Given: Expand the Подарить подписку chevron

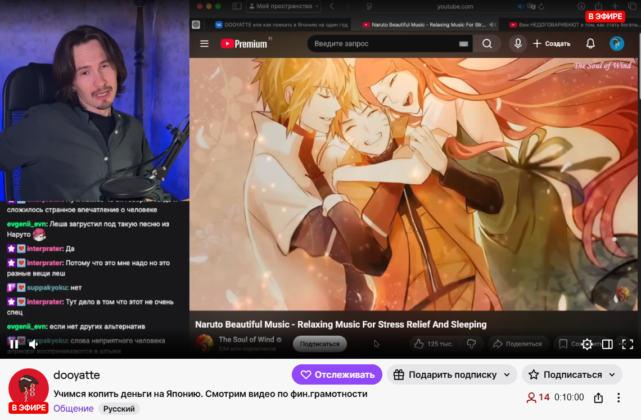Looking at the screenshot, I should coord(507,374).
